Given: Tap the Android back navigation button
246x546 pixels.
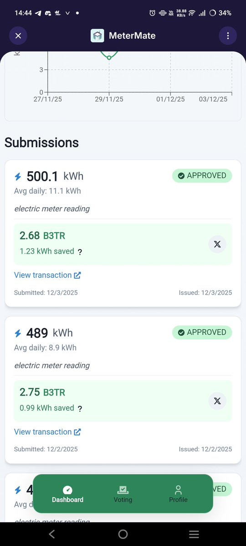Looking at the screenshot, I should click(x=52, y=534).
